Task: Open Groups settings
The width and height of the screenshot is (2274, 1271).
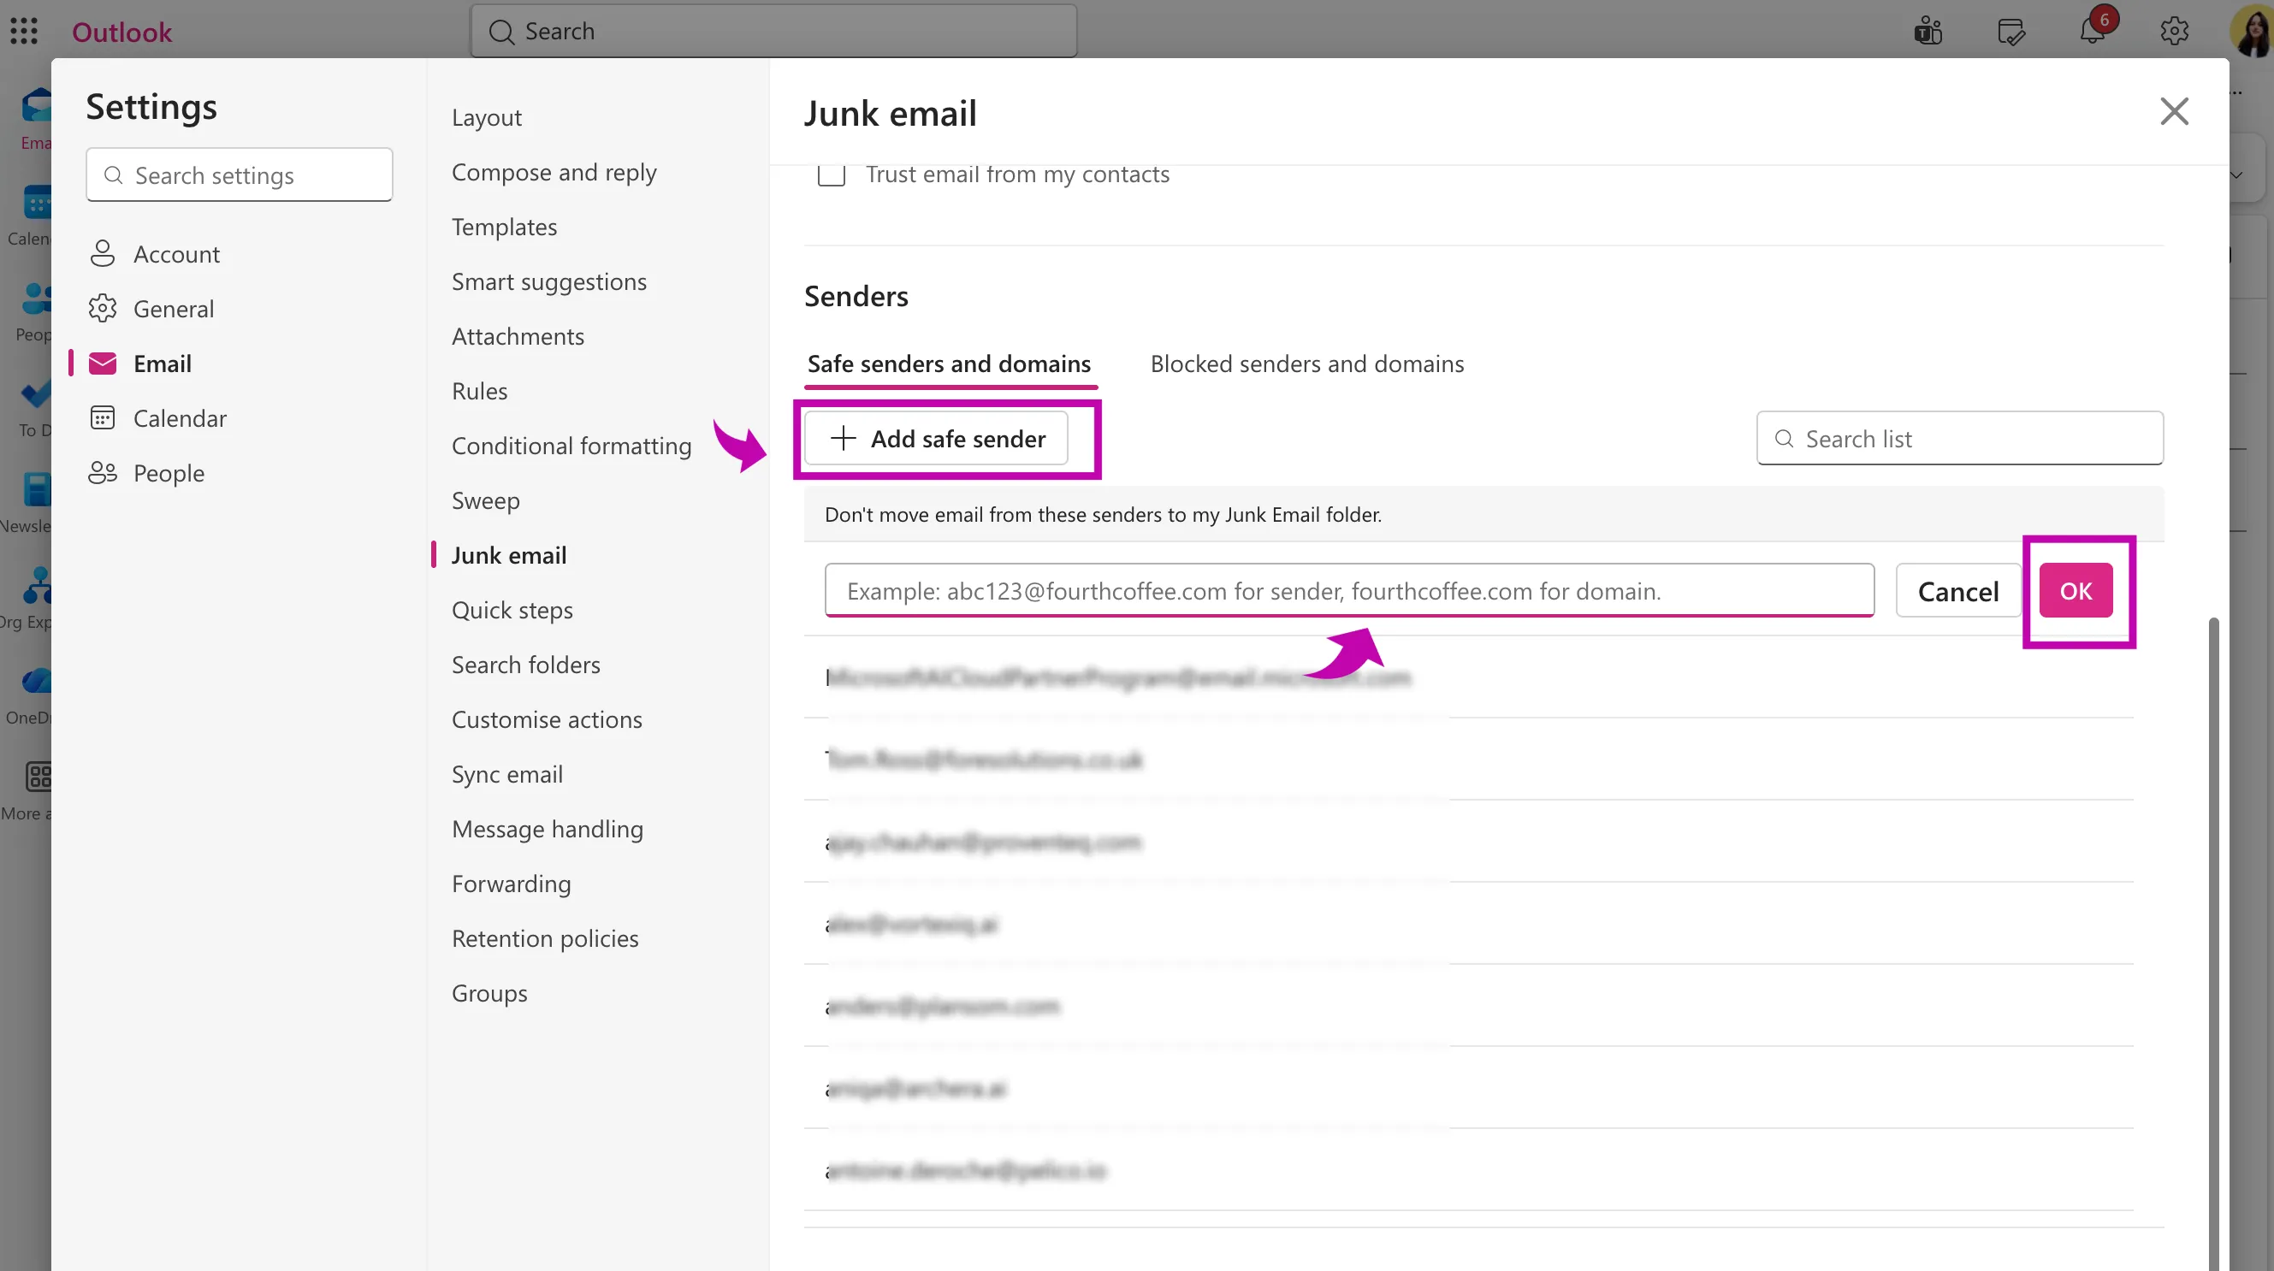Action: click(x=489, y=993)
